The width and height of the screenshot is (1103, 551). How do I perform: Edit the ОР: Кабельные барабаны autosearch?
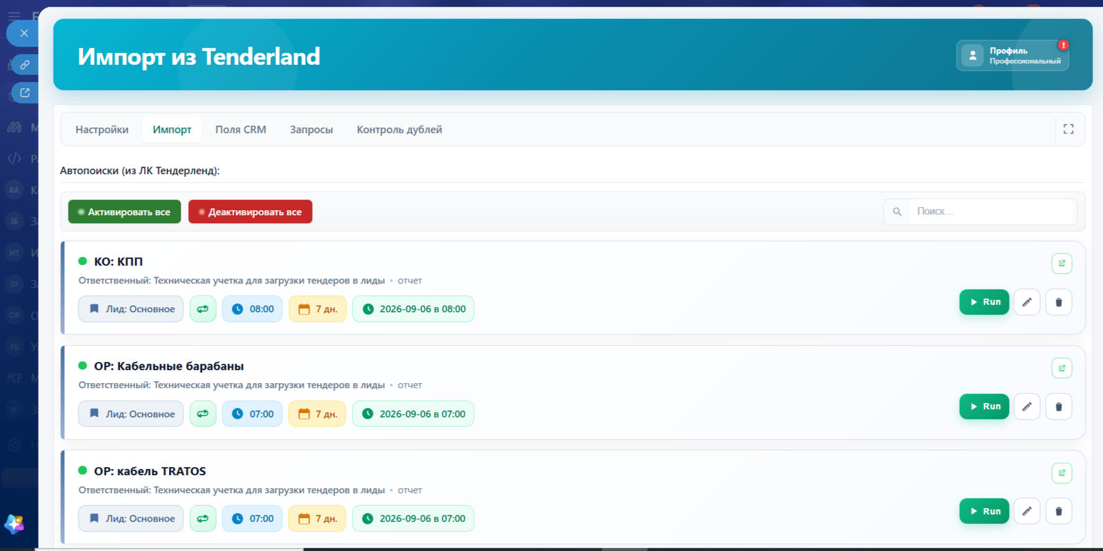[x=1026, y=407]
